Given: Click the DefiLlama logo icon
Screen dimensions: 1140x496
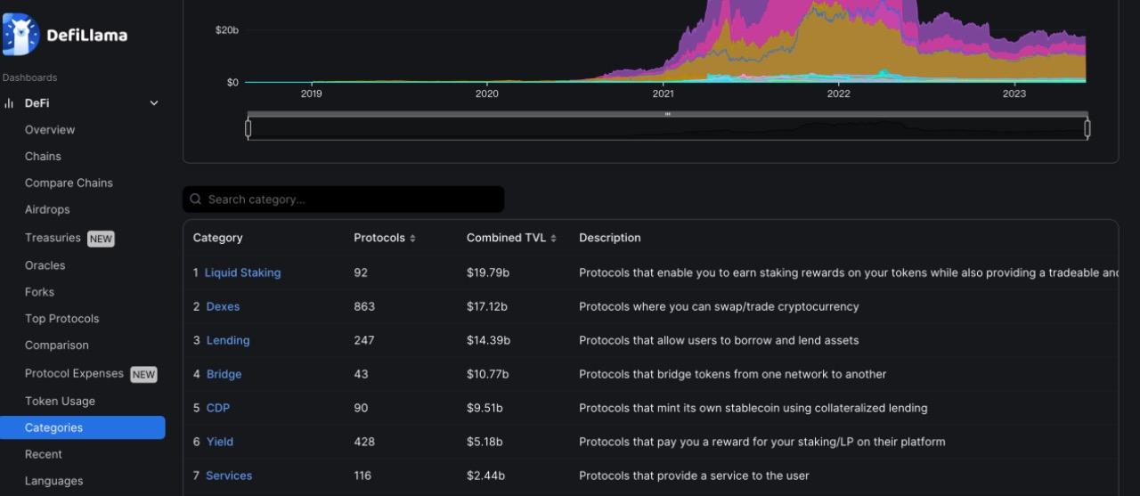Looking at the screenshot, I should (x=20, y=34).
